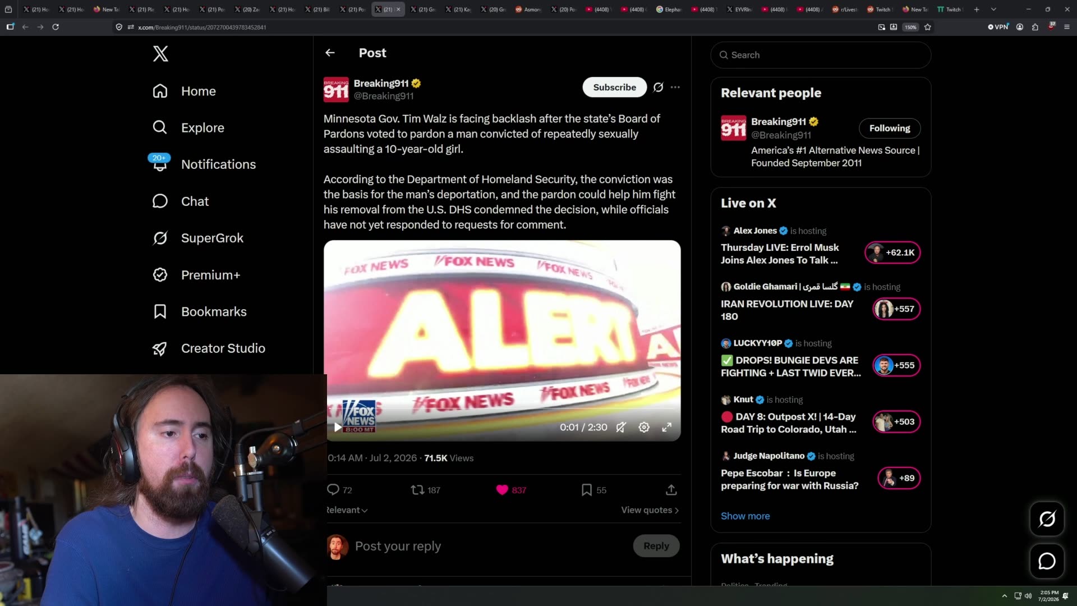
Task: Click the X logo in the sidebar
Action: [x=160, y=54]
